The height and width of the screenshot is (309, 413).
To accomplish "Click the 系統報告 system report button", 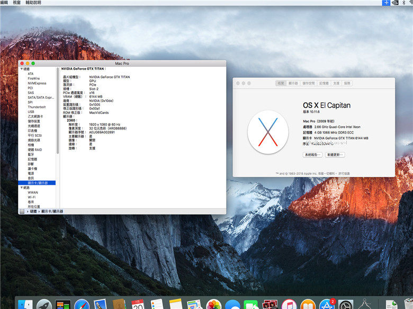I will 312,155.
